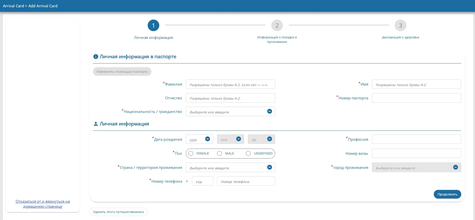Click the info icon beside Личная информация в паспорте
Screen dimensions: 475x220
95,57
